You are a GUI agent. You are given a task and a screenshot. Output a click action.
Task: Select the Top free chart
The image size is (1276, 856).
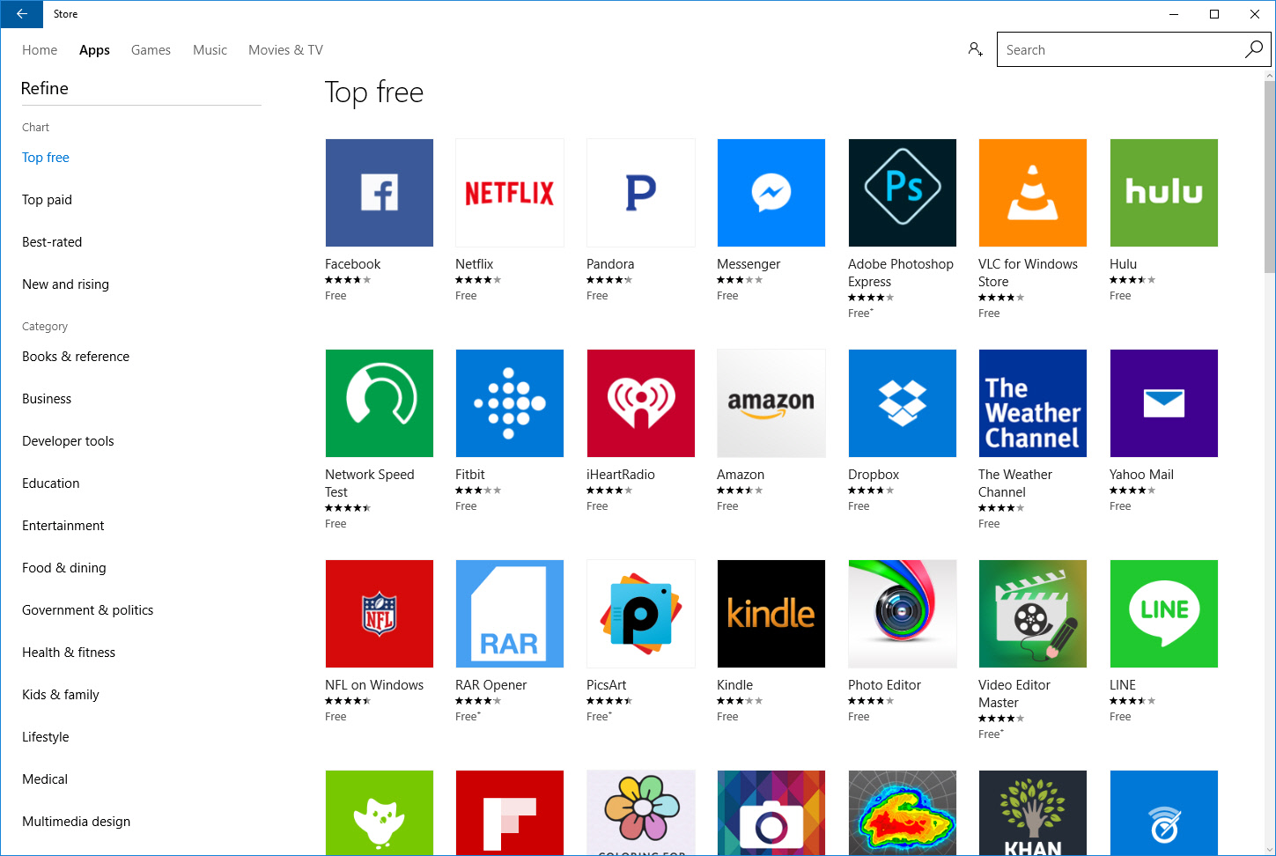[x=46, y=158]
